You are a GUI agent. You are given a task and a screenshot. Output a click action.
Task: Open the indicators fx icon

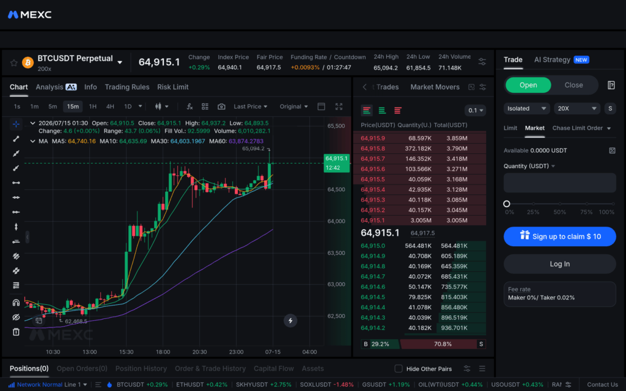(190, 106)
